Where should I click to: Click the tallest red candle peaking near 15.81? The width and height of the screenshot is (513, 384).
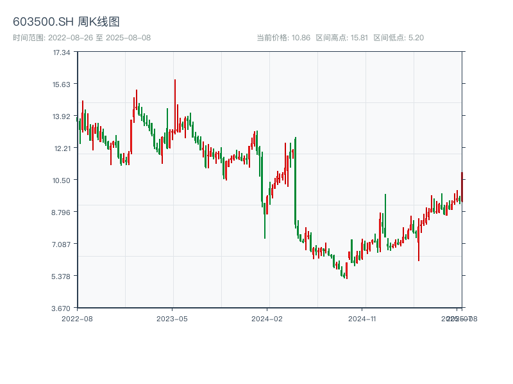pos(175,106)
